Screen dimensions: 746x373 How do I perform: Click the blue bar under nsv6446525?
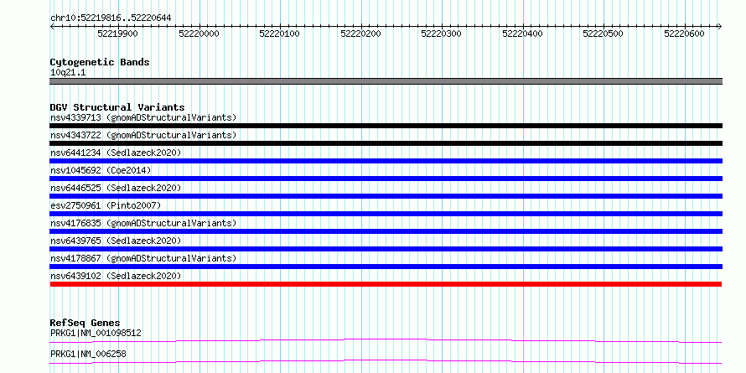click(386, 196)
